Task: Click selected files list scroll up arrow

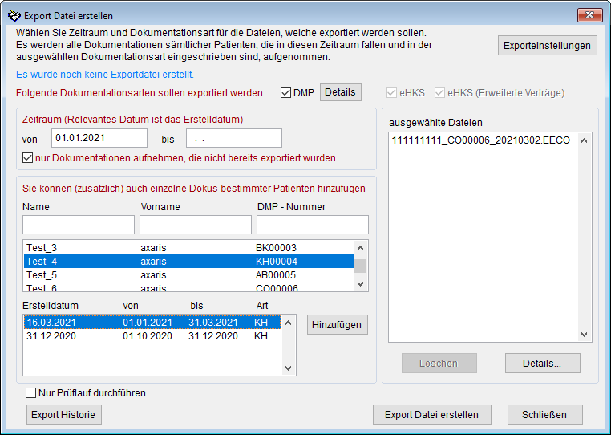Action: click(584, 140)
